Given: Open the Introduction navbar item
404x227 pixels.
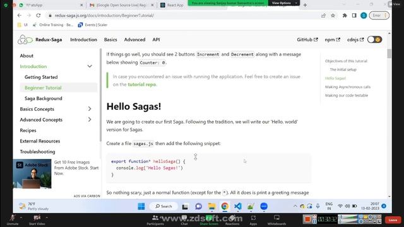Looking at the screenshot, I should pos(83,40).
